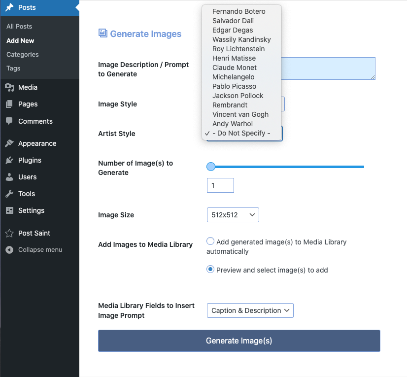This screenshot has width=407, height=377.
Task: Expand the Caption & Description dropdown
Action: tap(250, 310)
